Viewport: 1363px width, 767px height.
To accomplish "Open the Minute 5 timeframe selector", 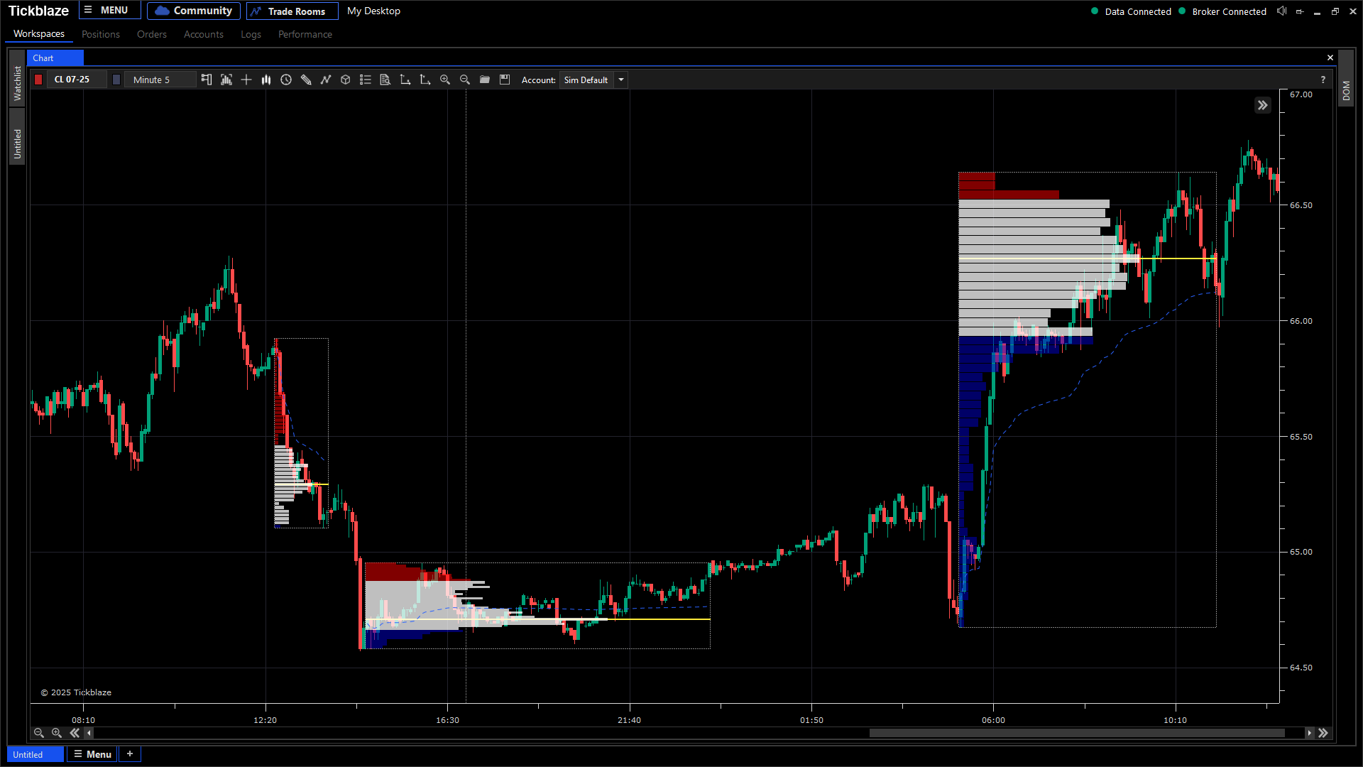I will (159, 80).
